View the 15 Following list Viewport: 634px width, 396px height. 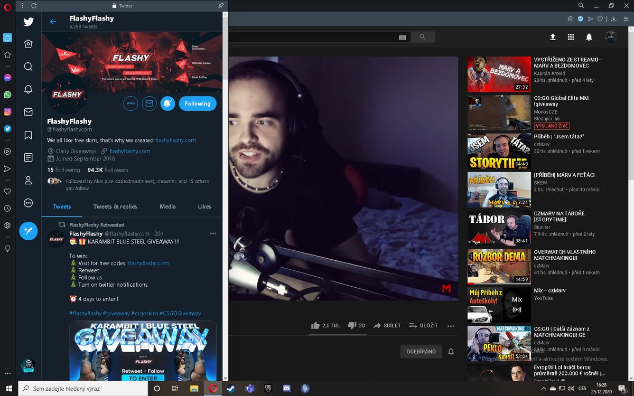pyautogui.click(x=63, y=170)
